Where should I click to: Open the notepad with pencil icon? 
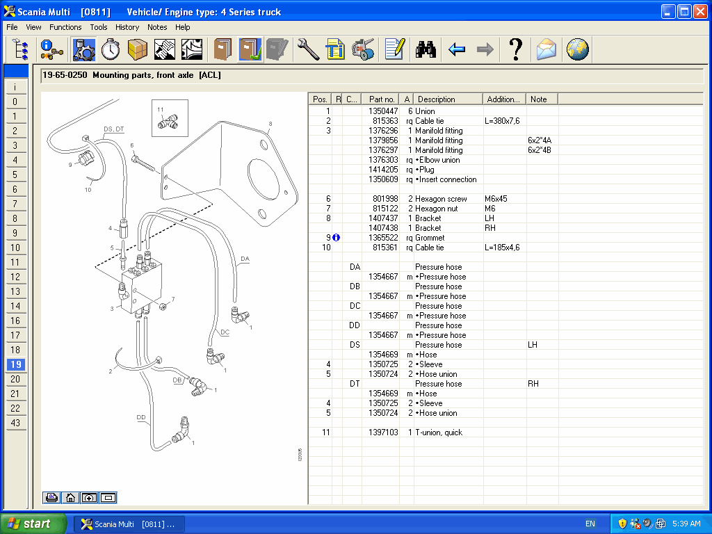[394, 49]
